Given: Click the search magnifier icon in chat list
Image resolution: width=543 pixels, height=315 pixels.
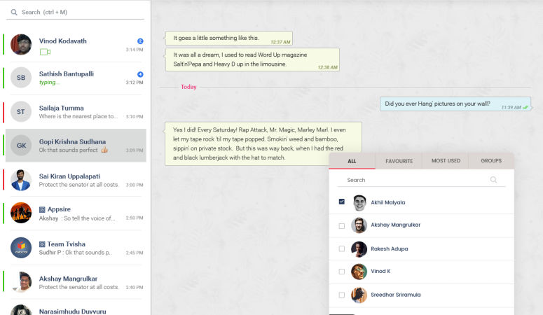Looking at the screenshot, I should (x=14, y=12).
